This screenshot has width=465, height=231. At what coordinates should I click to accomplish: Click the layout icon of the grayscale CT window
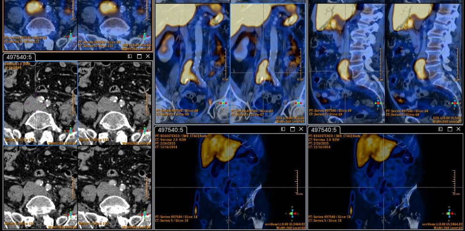pos(130,56)
